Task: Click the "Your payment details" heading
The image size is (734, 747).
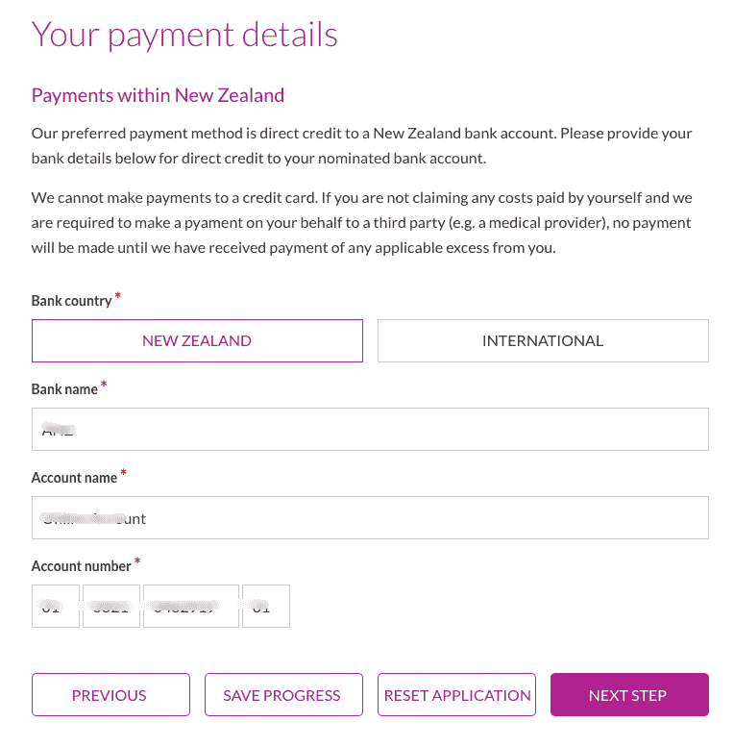Action: 184,35
